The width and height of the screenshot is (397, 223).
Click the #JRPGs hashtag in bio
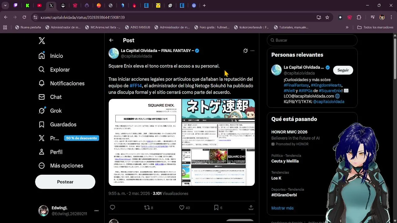coord(305,91)
